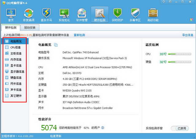The image size is (196, 139).
Task: Click the 实时防护 shield icon
Action: [x=117, y=14]
